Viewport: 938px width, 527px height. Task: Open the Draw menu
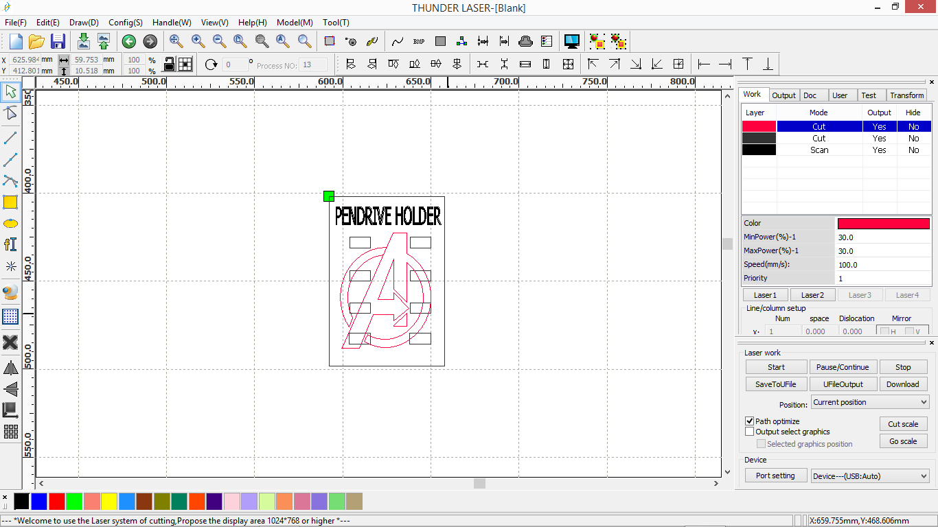point(84,22)
